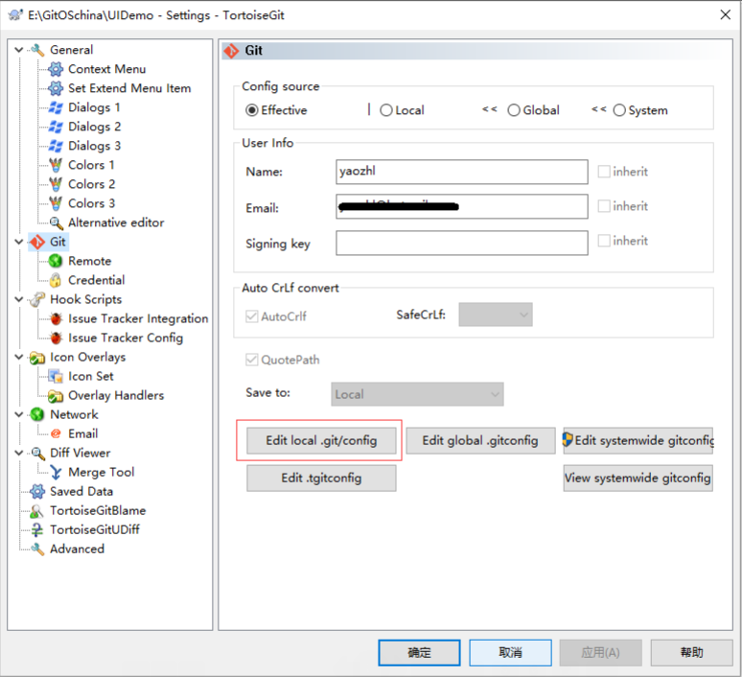Viewport: 742px width, 677px height.
Task: Open the SafeCrLf dropdown
Action: coord(496,315)
